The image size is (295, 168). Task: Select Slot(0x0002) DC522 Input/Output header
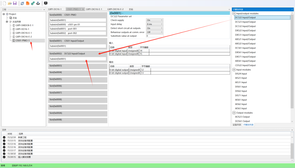(77, 54)
